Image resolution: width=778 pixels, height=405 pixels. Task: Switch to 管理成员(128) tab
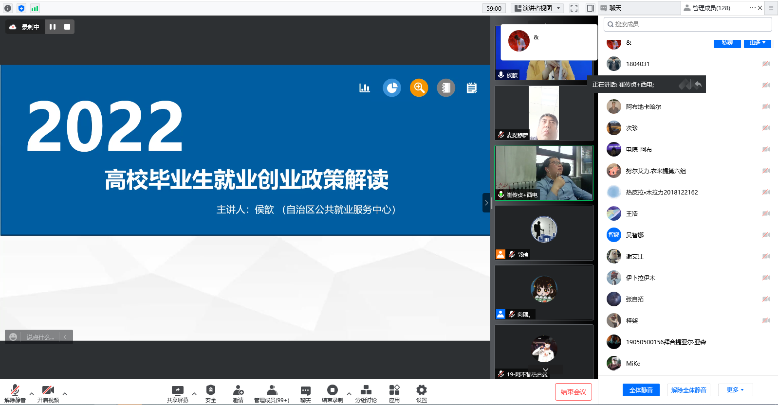point(711,8)
